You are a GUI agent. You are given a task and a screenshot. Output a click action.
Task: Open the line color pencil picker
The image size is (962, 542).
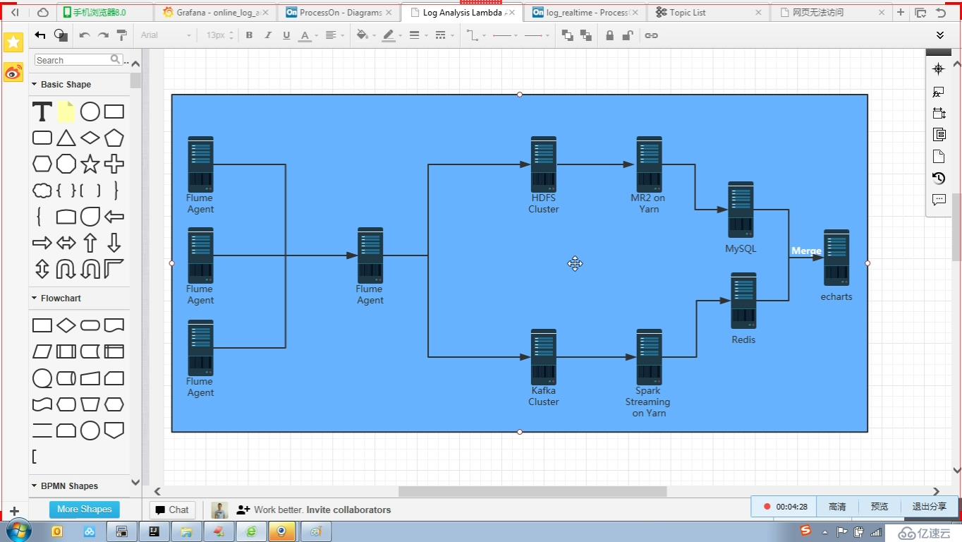click(x=392, y=35)
